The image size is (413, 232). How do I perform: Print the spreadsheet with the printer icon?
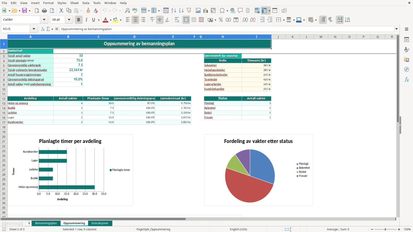tap(44, 11)
